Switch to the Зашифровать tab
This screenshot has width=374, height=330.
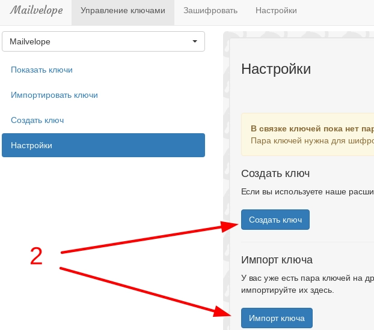[x=210, y=11]
